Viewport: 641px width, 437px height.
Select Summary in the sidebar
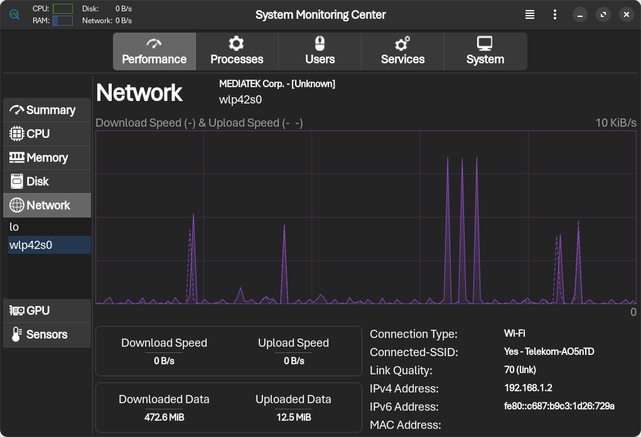point(47,110)
